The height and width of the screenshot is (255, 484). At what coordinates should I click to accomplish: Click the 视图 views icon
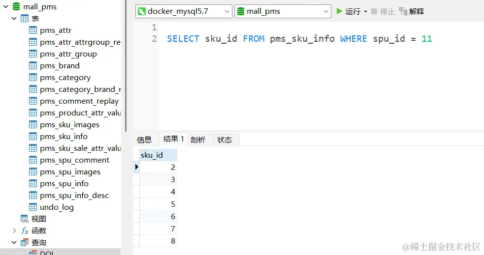[25, 219]
